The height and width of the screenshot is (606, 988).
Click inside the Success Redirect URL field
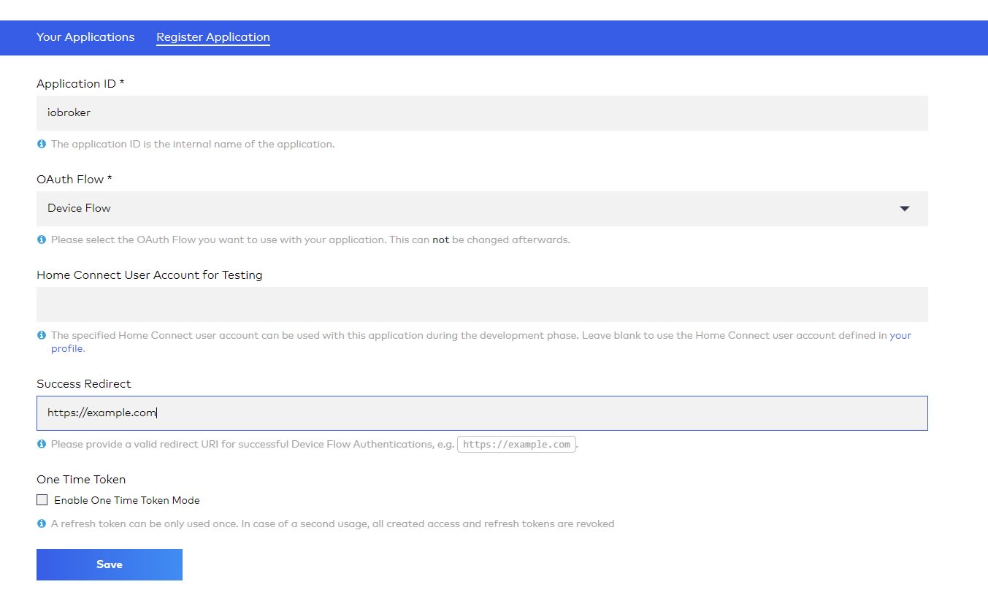482,413
